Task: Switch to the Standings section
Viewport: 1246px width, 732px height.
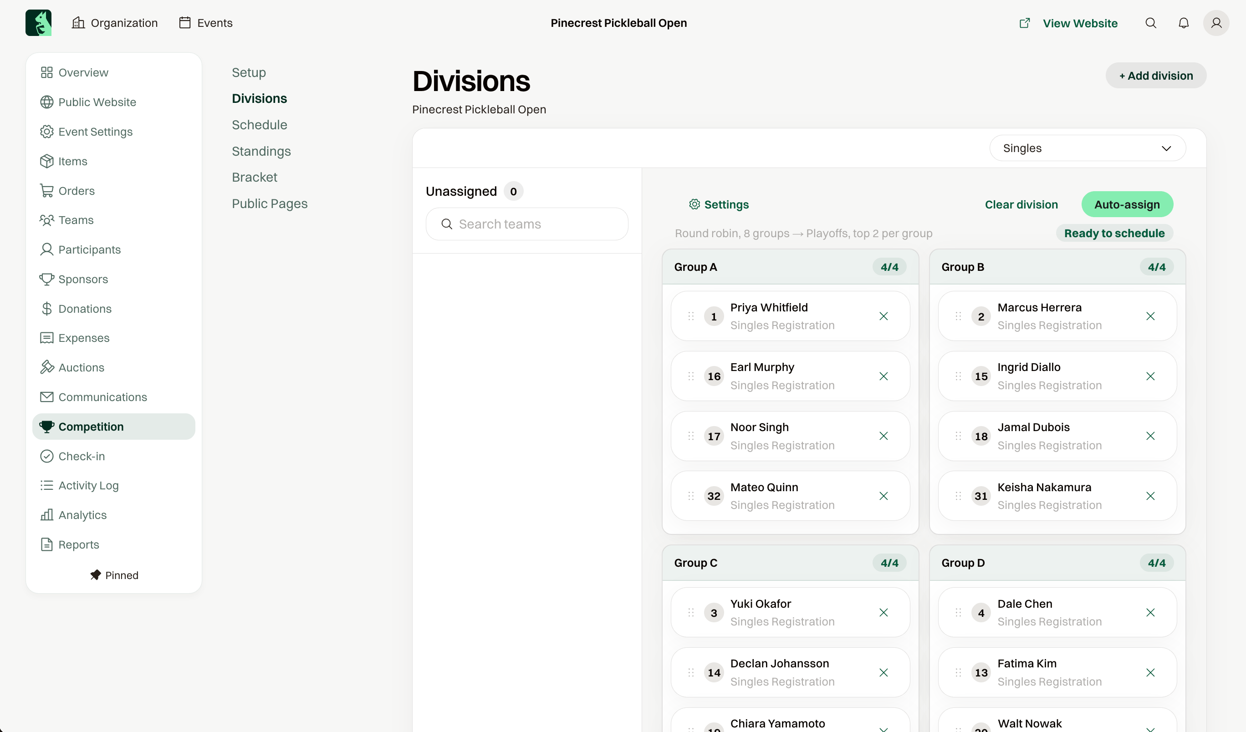Action: point(261,151)
